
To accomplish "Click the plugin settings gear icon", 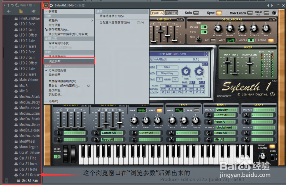I will pyautogui.click(x=51, y=5).
